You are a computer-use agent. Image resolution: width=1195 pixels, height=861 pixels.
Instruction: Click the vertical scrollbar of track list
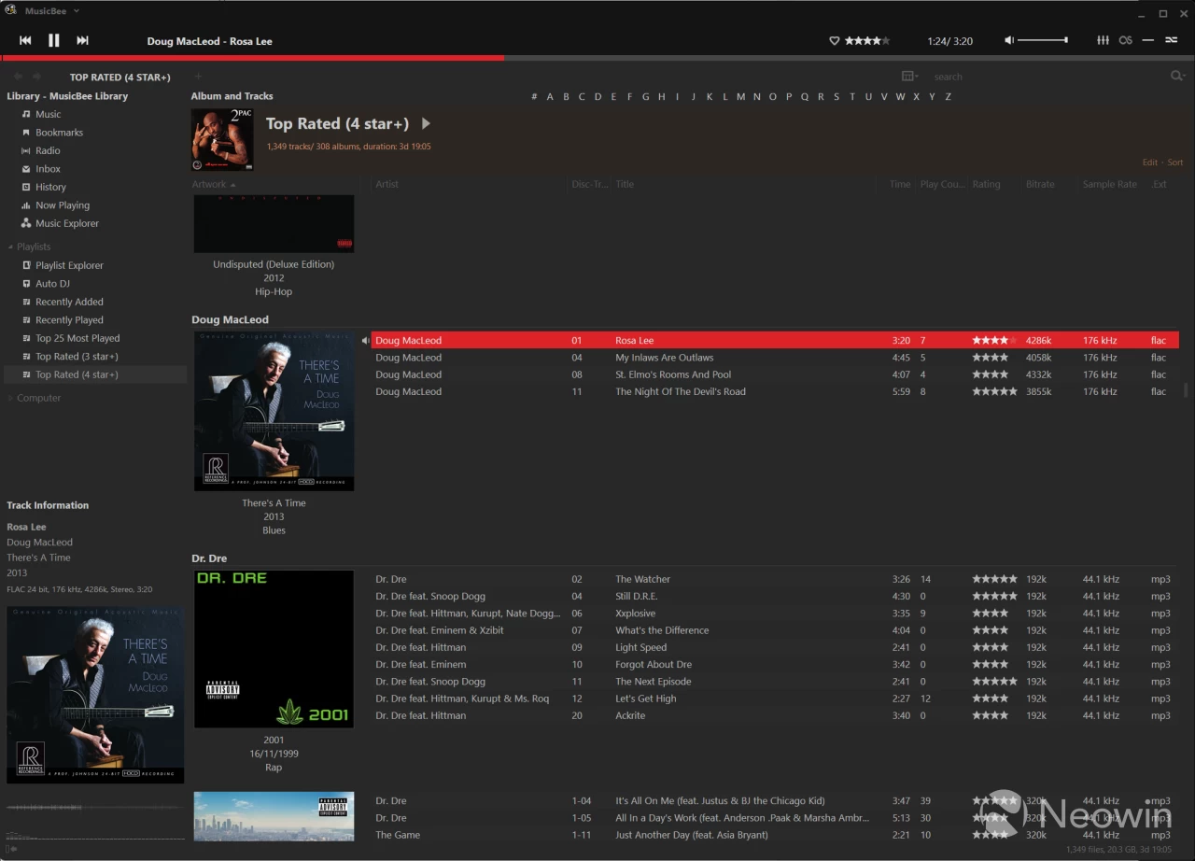pos(1187,390)
